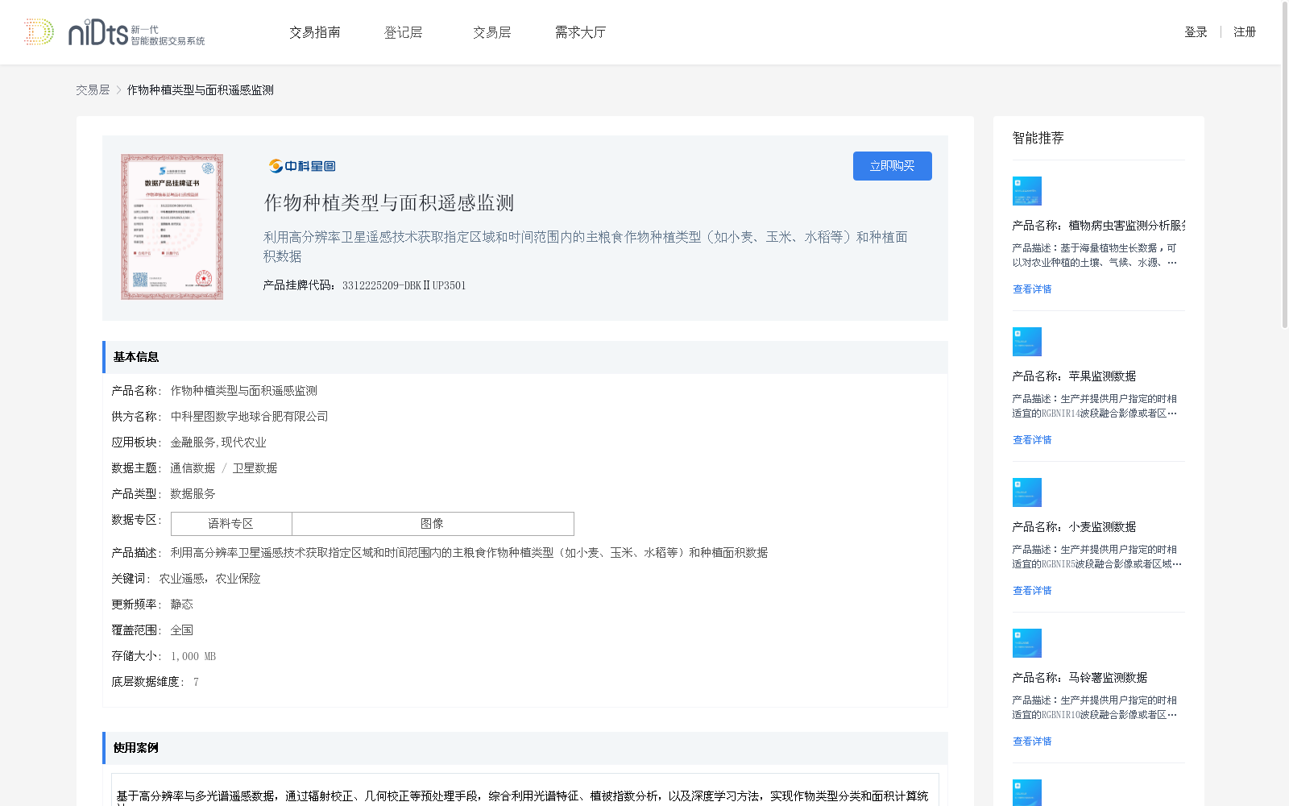The width and height of the screenshot is (1289, 806).
Task: Click the 静态 update frequency value
Action: [x=181, y=604]
